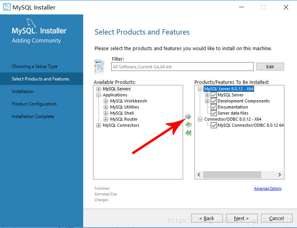The height and width of the screenshot is (228, 297).
Task: Select MySQL Servers in Available Products
Action: [117, 89]
